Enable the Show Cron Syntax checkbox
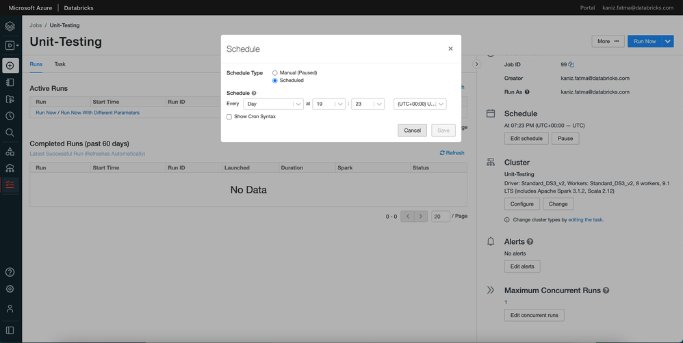 tap(229, 117)
